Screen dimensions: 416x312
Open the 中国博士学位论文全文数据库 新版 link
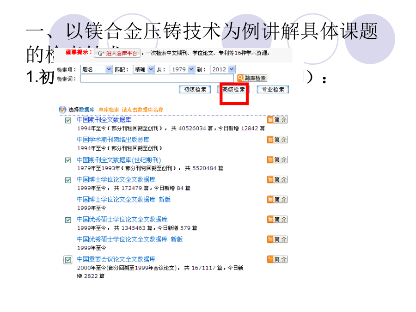tap(124, 199)
